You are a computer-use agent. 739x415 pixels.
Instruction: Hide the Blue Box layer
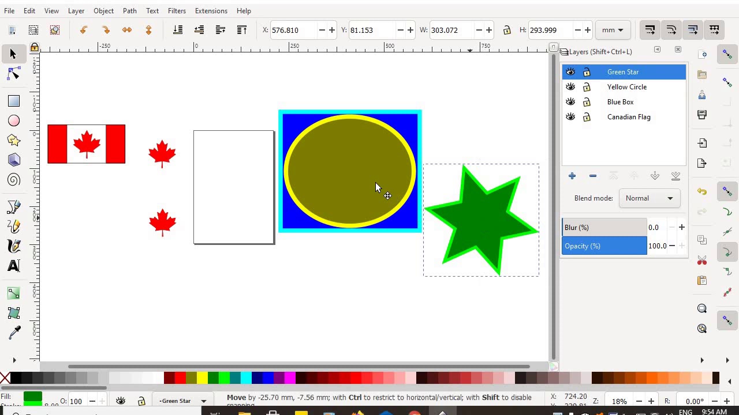pyautogui.click(x=570, y=102)
